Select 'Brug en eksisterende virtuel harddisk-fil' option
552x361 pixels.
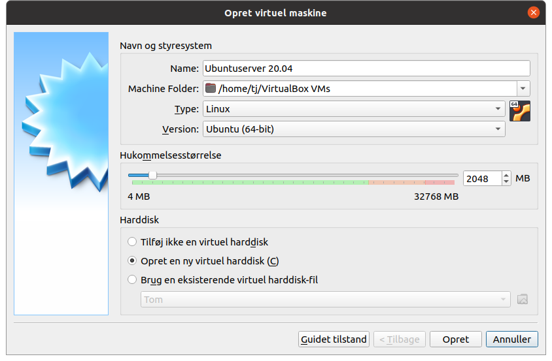click(132, 280)
